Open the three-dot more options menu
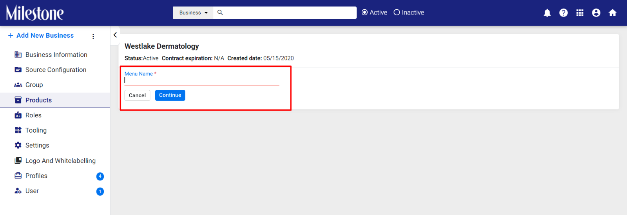The width and height of the screenshot is (627, 215). pyautogui.click(x=93, y=36)
